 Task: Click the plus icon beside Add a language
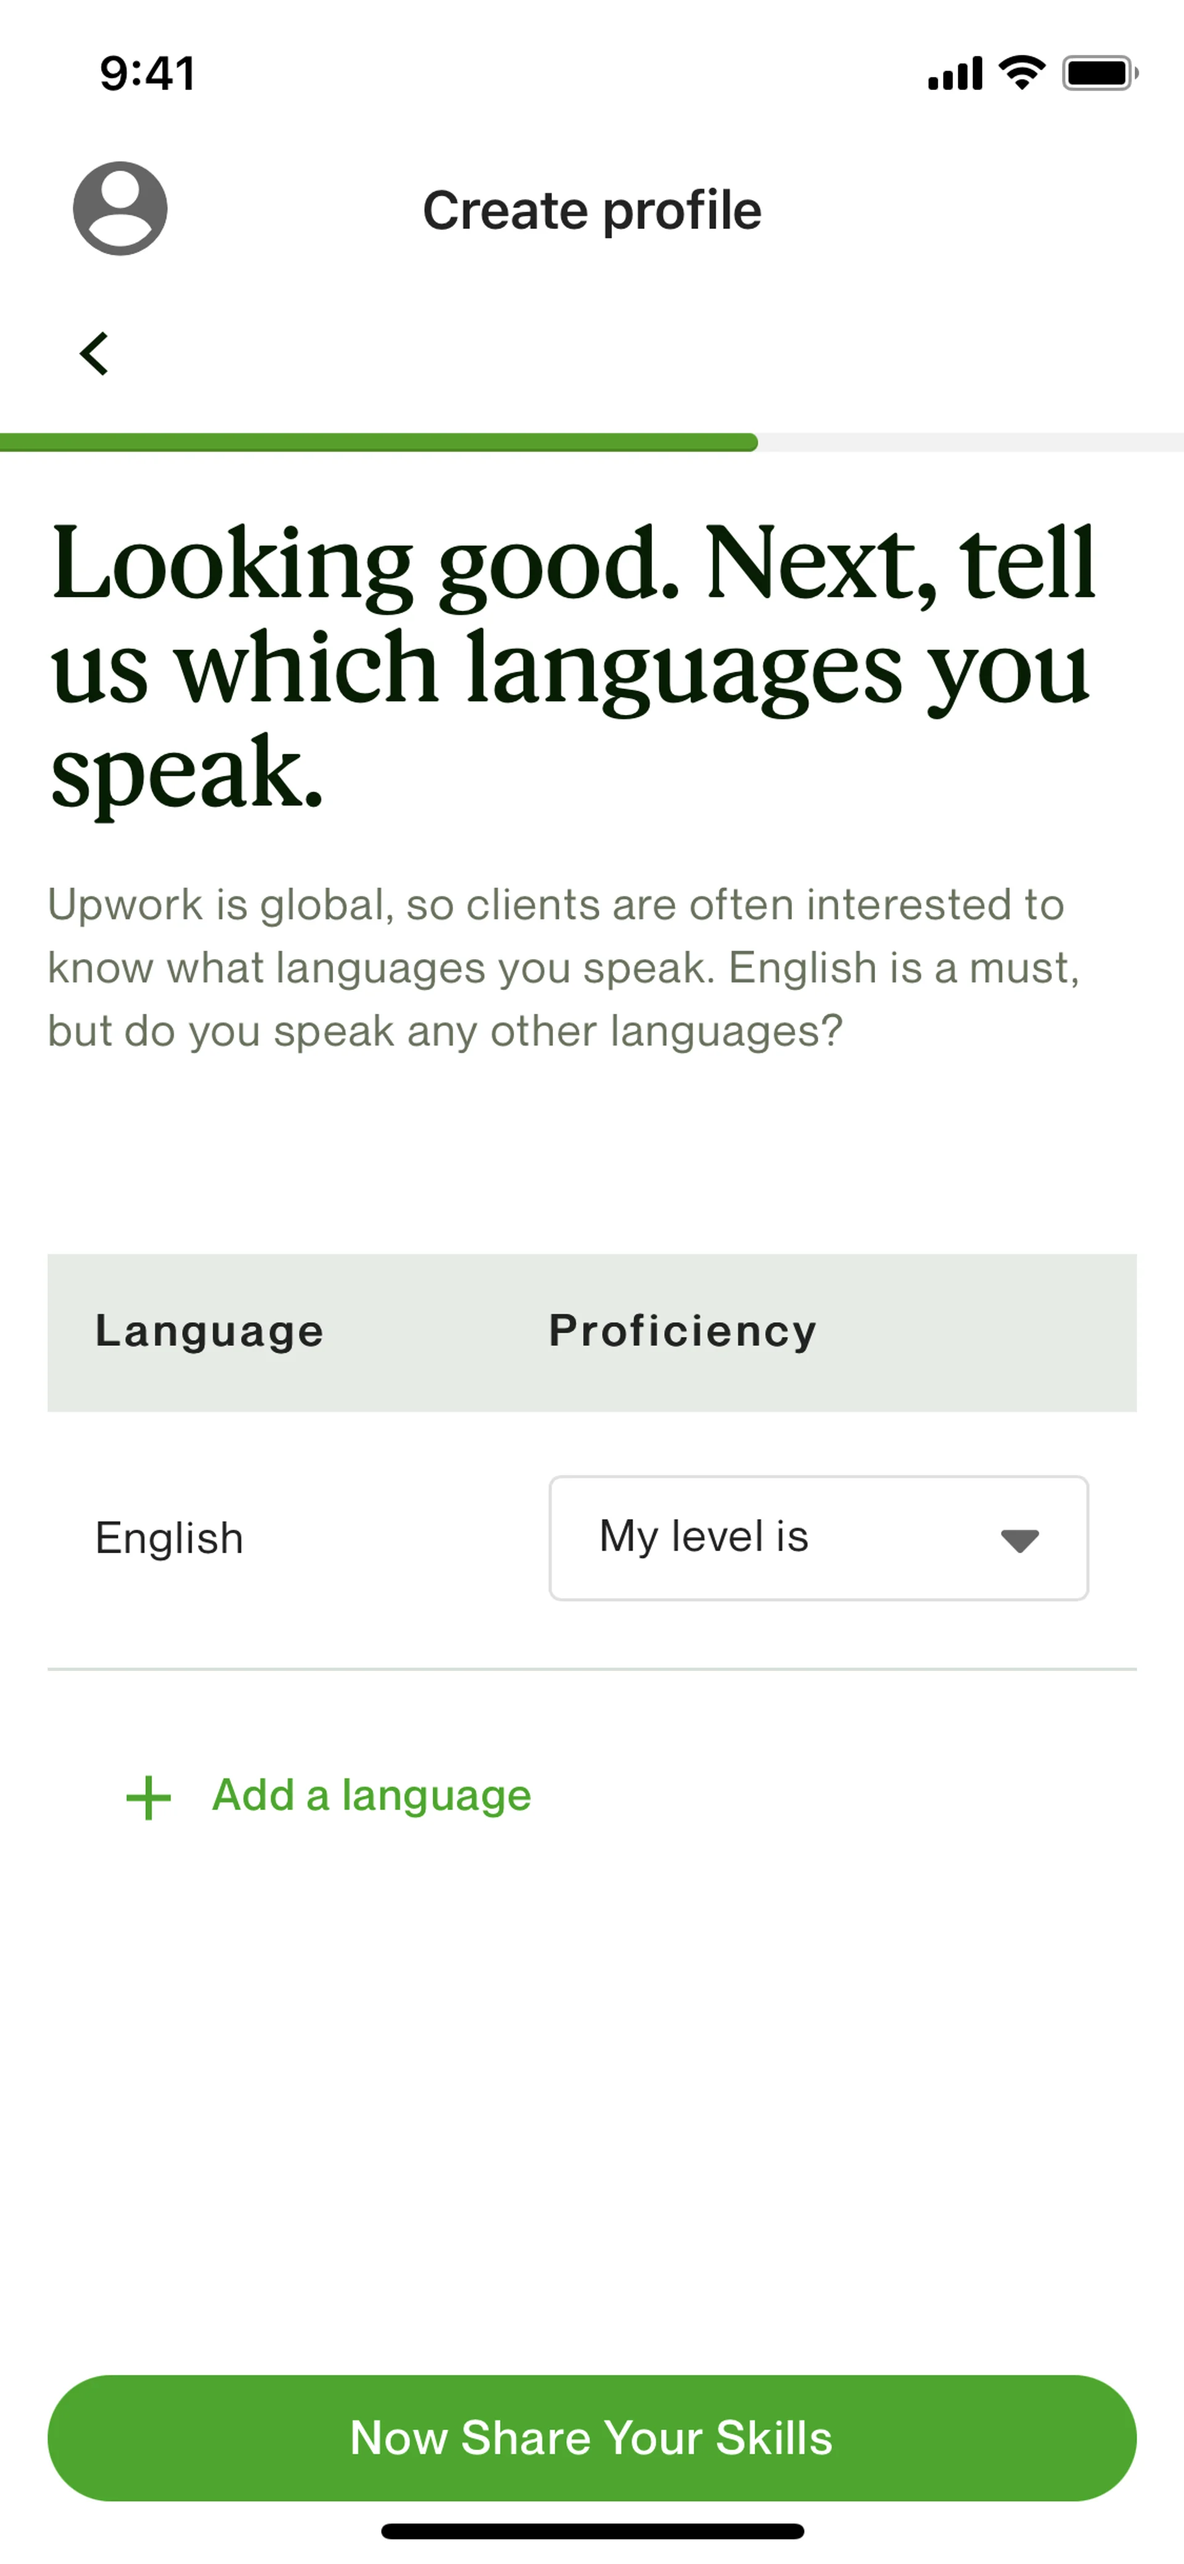coord(148,1797)
